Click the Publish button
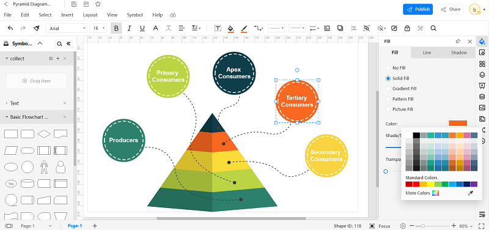Screen dimensions: 489x230 click(418, 9)
